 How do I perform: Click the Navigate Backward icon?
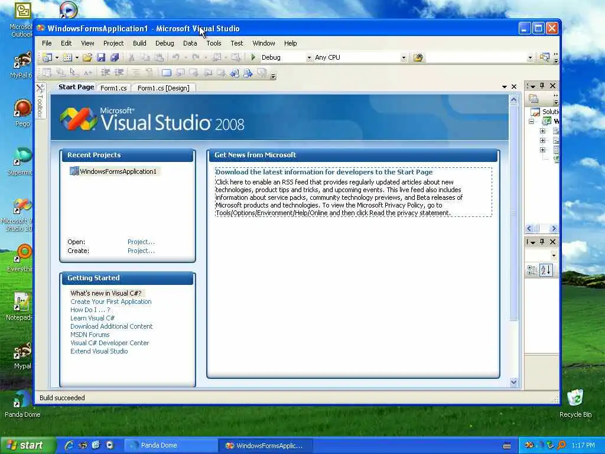click(217, 57)
